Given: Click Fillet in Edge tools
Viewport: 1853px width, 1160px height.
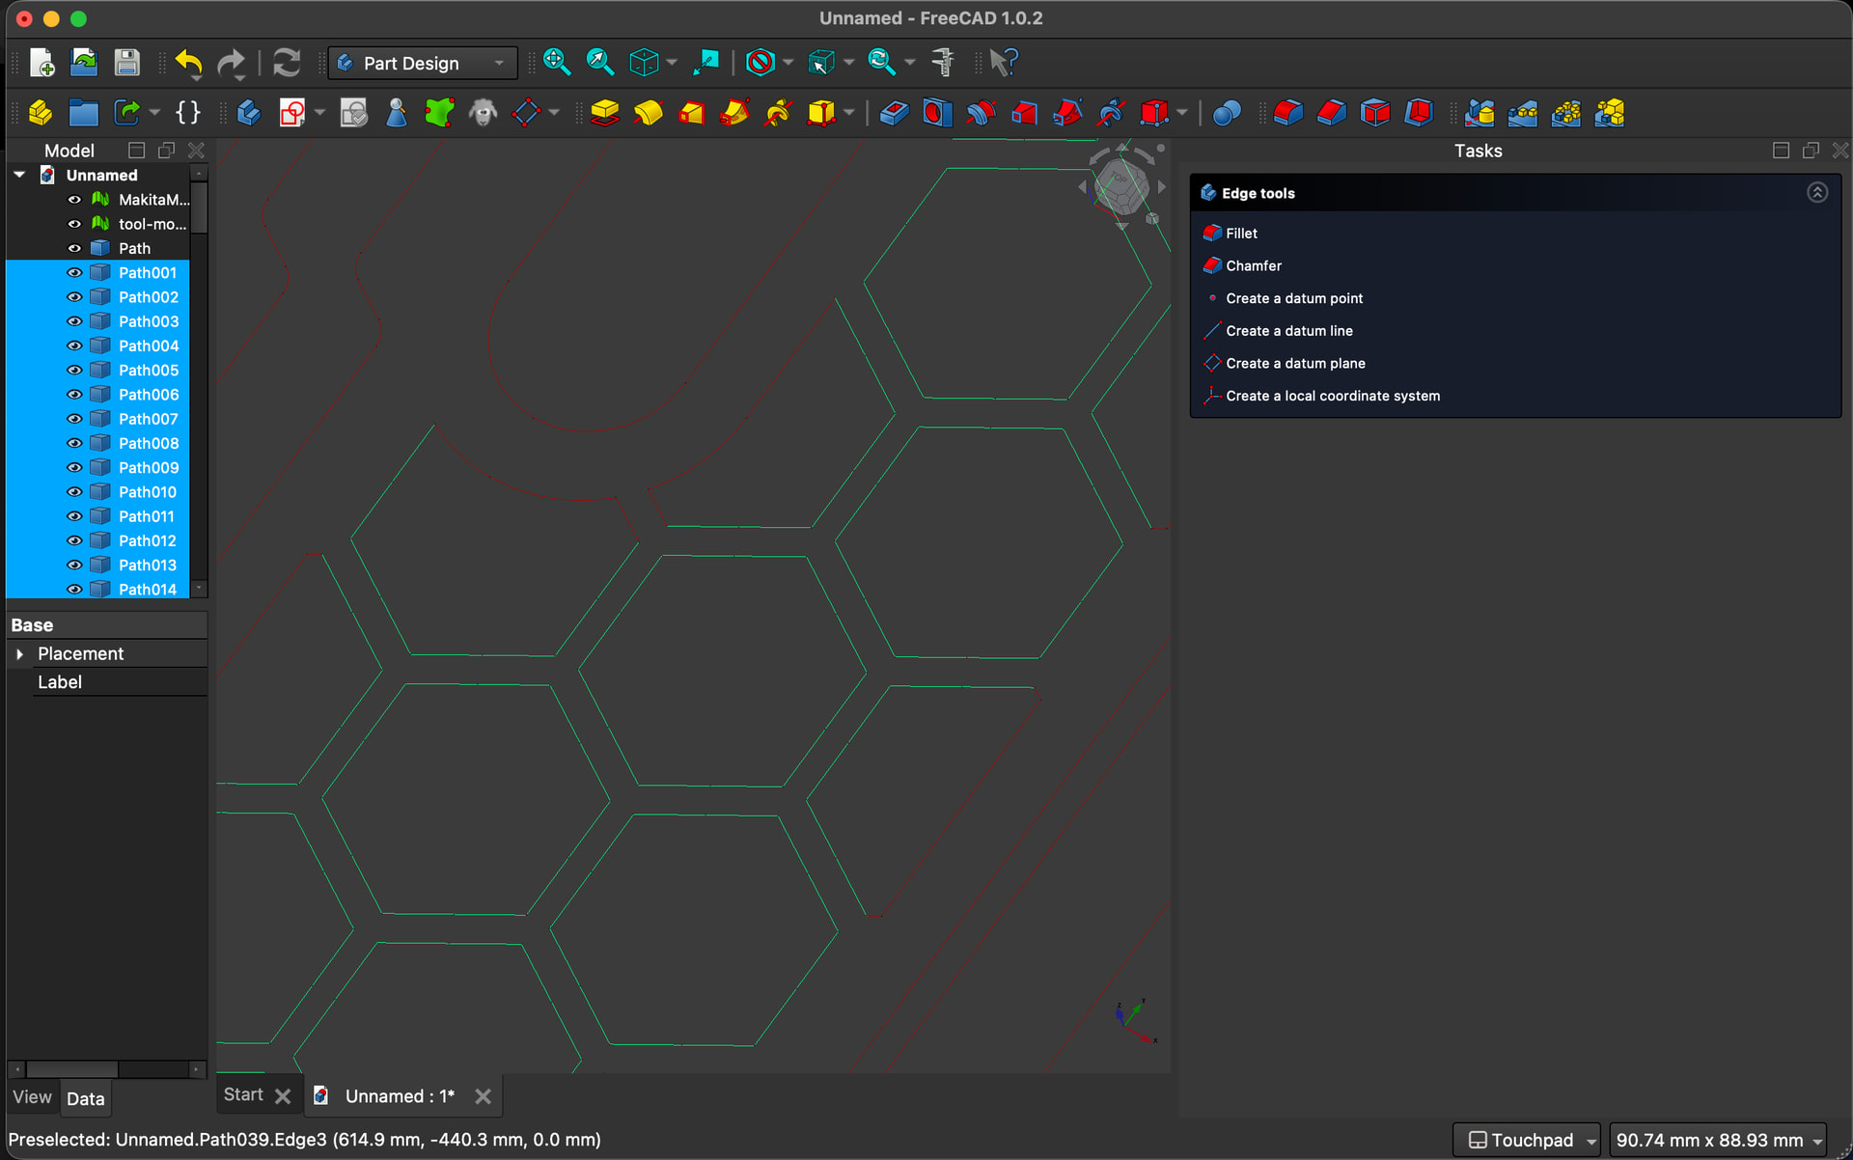Looking at the screenshot, I should tap(1241, 234).
